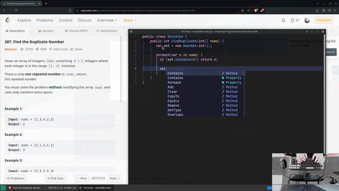Click the Pick One random button
339x191 pixels.
[55, 178]
